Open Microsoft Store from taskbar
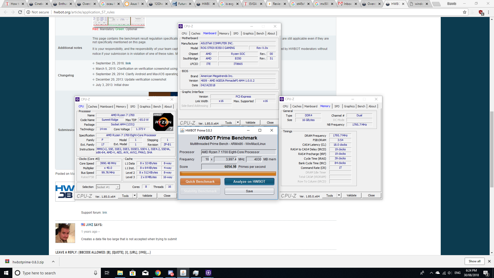Viewport: 494px width, 278px height. click(x=133, y=273)
